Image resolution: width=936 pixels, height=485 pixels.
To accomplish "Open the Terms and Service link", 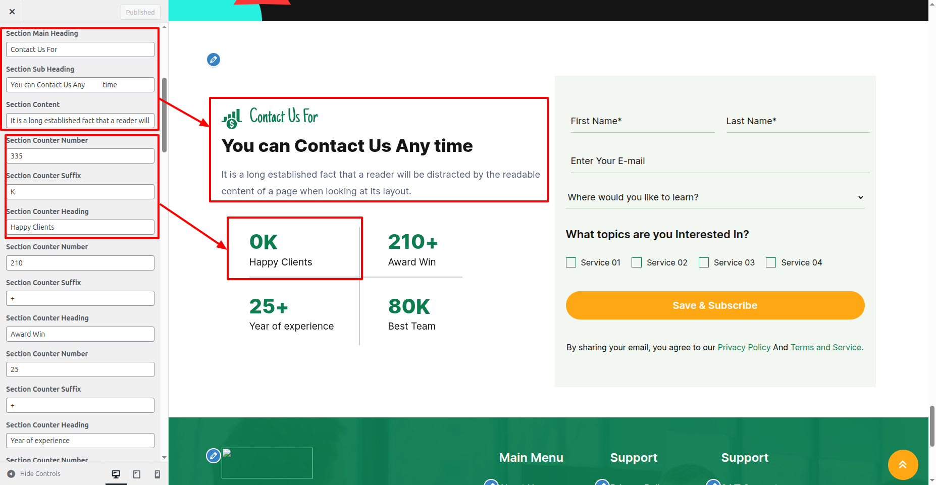I will coord(826,347).
